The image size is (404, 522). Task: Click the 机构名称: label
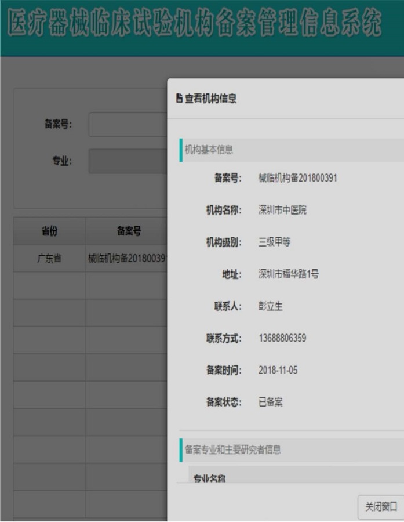[224, 210]
